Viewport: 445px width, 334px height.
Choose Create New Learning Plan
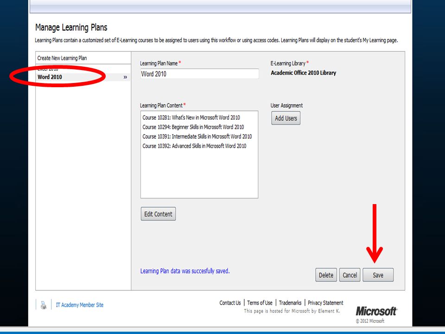click(x=62, y=58)
